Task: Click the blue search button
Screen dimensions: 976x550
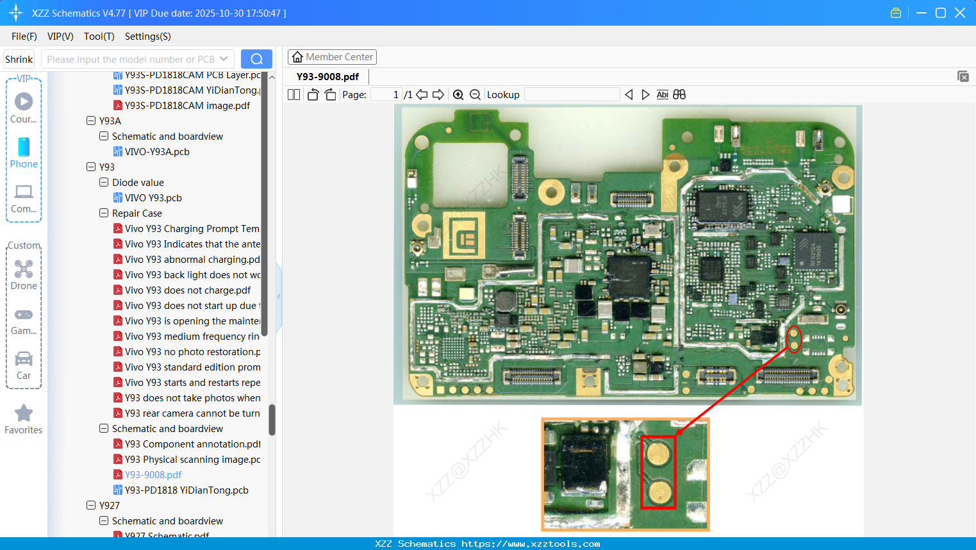Action: 256,59
